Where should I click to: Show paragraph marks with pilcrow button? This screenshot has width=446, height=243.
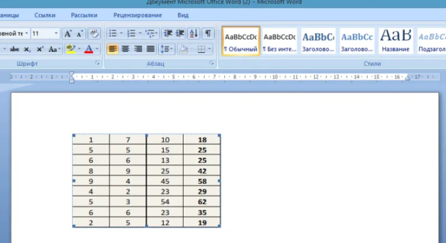point(208,34)
